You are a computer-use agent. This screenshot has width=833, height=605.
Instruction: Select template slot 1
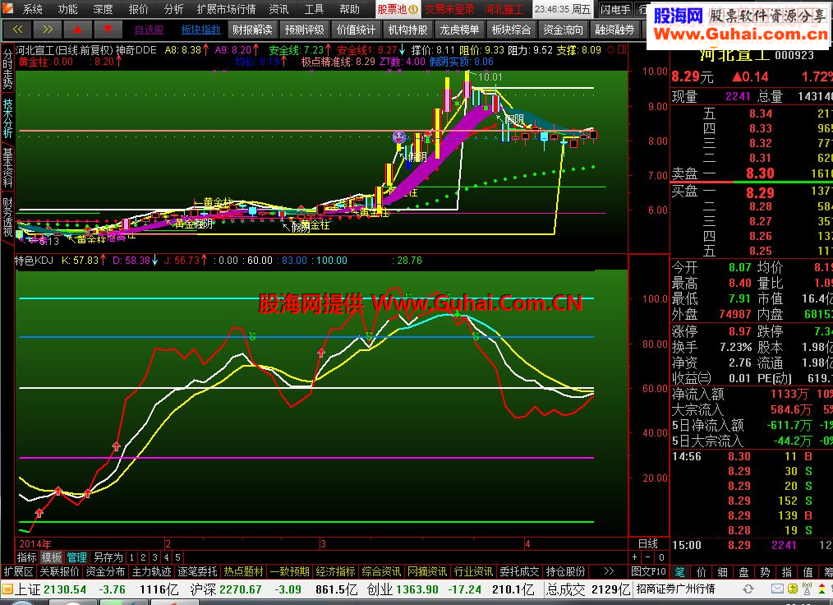click(x=131, y=557)
